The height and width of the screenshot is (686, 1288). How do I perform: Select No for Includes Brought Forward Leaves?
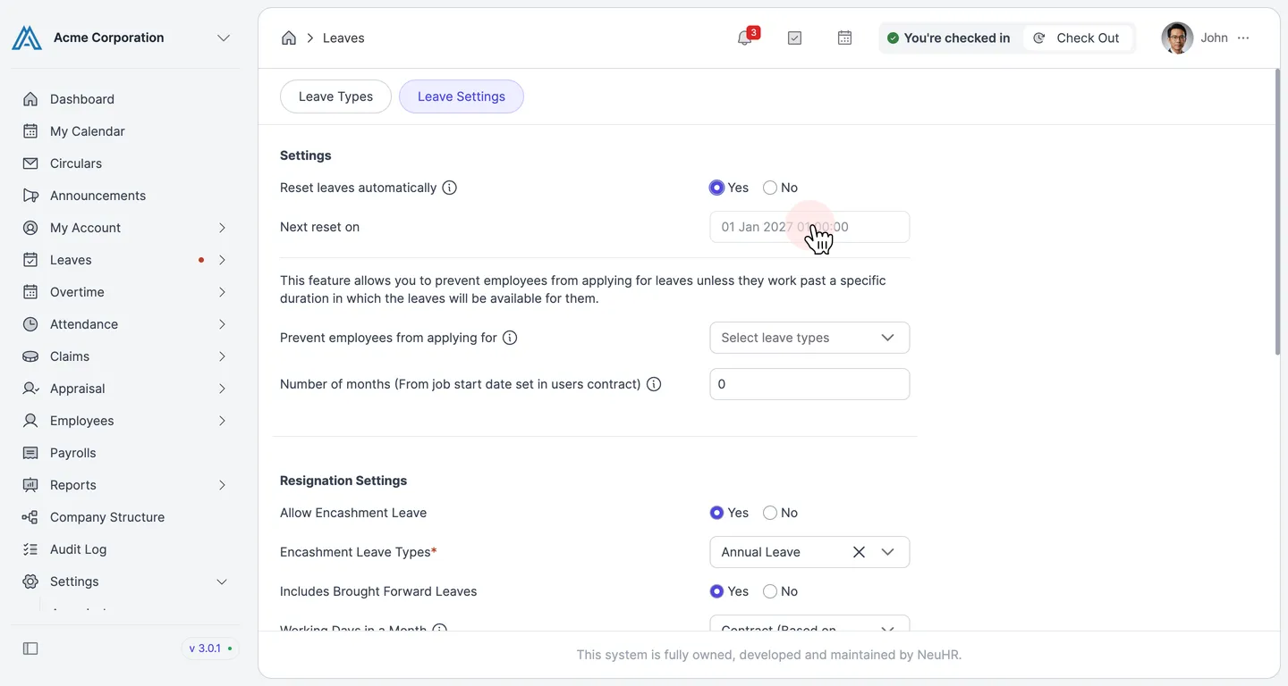770,591
